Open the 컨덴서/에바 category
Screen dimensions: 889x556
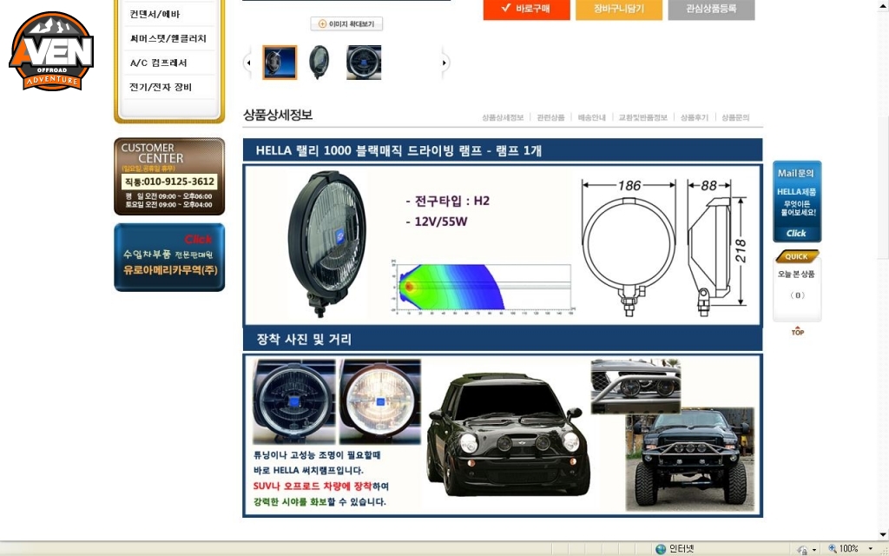point(155,14)
